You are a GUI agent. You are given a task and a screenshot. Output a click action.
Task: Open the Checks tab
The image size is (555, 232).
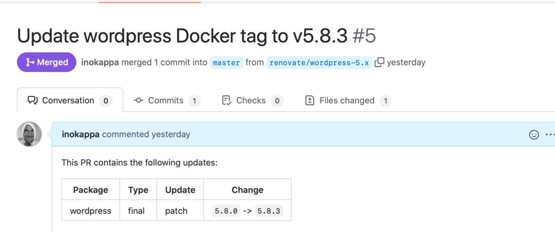click(x=253, y=100)
